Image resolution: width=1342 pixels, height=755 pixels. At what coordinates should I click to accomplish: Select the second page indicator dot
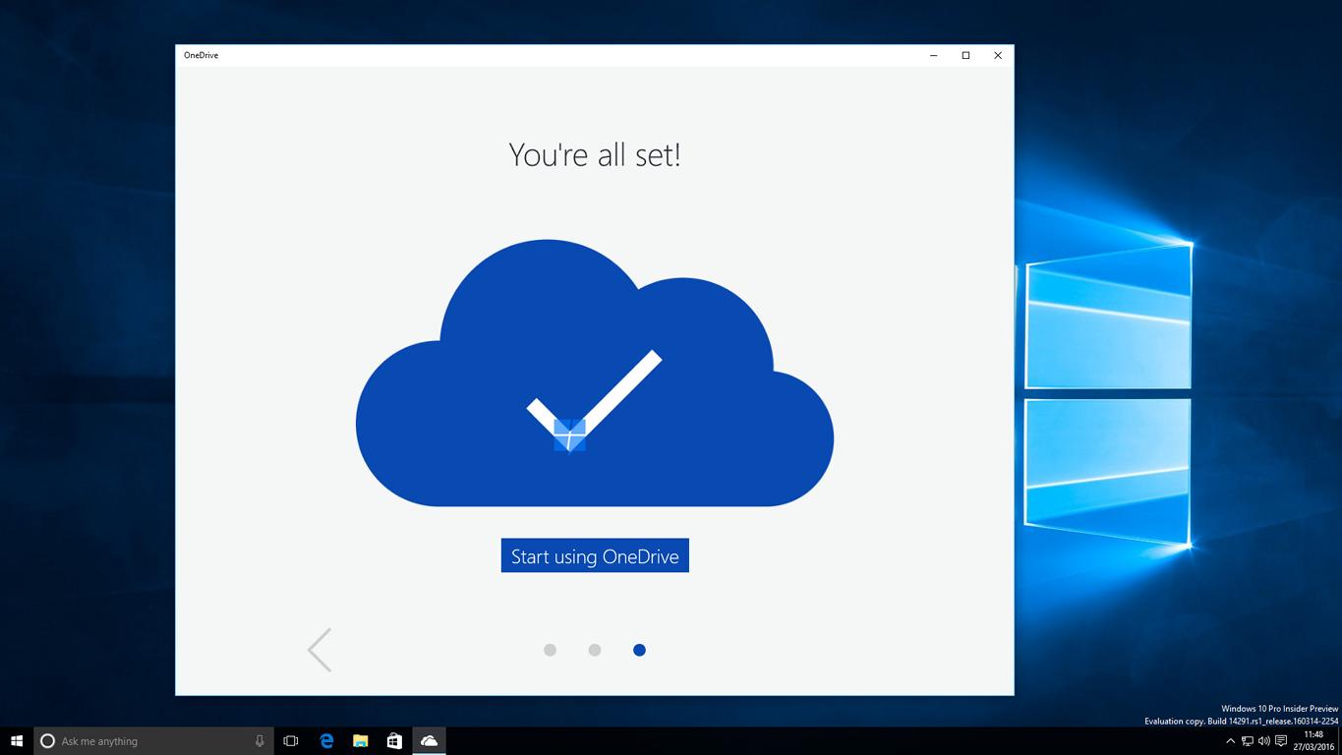(595, 650)
